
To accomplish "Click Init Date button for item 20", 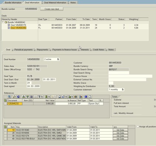I will coord(120,133).
